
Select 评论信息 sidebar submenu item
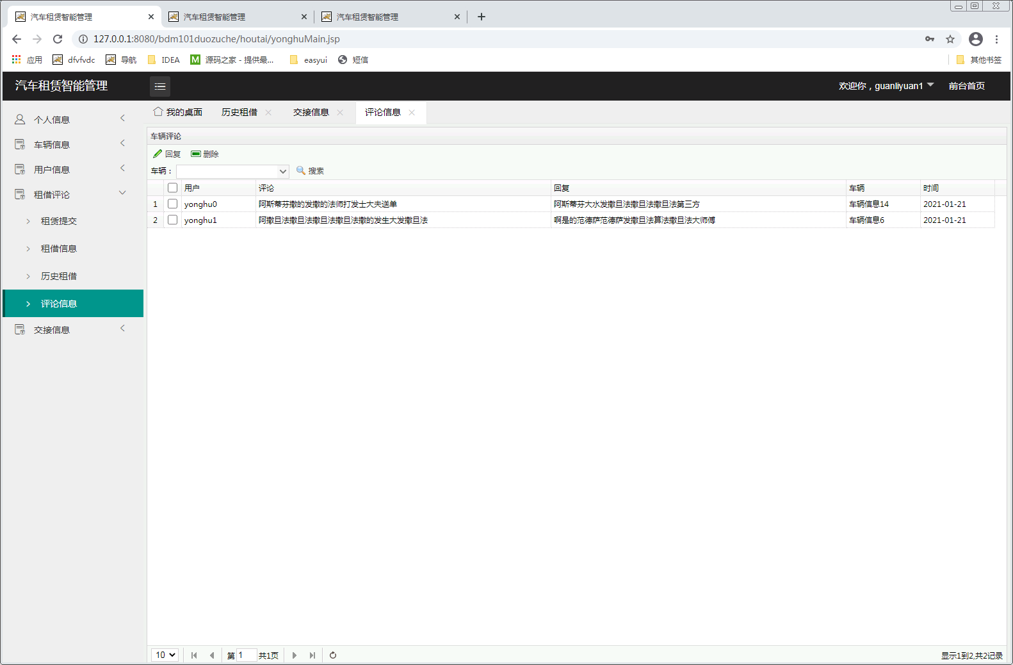click(x=72, y=304)
